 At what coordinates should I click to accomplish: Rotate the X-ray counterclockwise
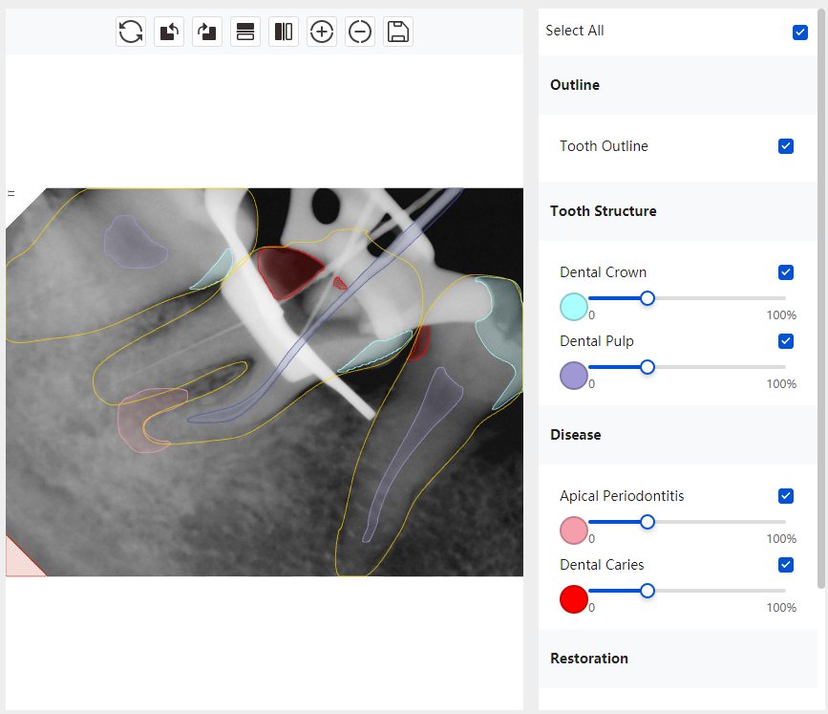click(169, 32)
